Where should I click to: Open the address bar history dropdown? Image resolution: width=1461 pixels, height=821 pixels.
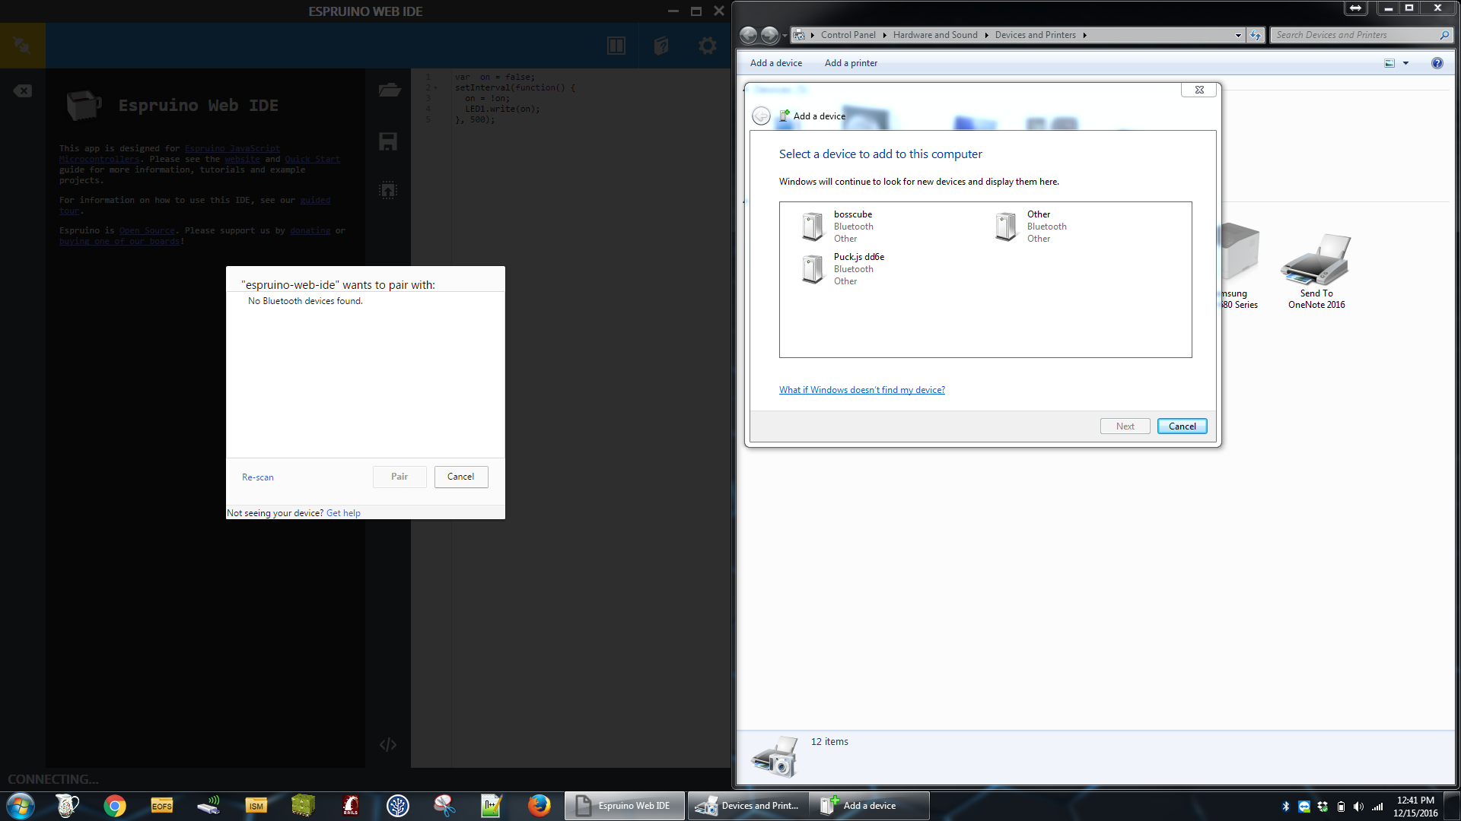click(1238, 35)
